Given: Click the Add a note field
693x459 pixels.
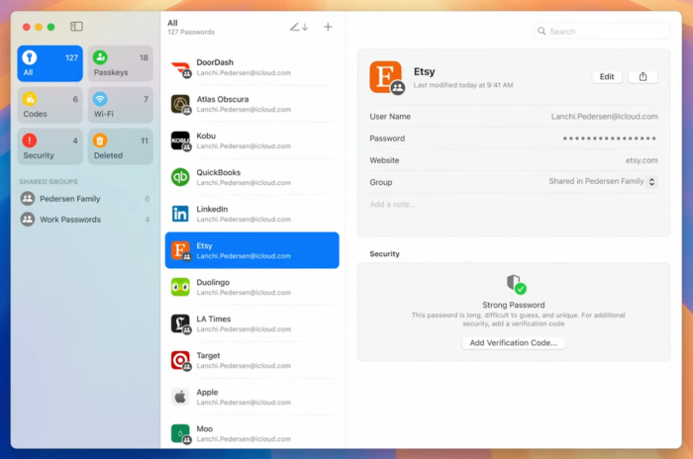Looking at the screenshot, I should coord(392,204).
